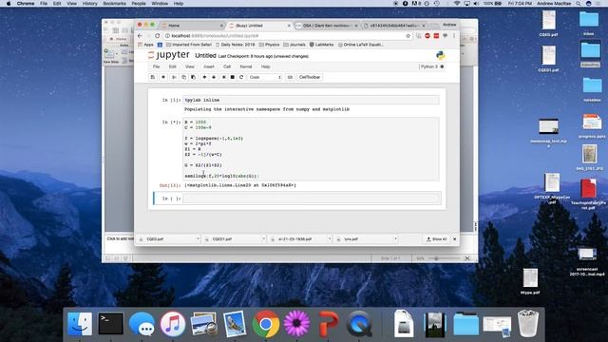Paste cells below in Jupyter toolbar

pyautogui.click(x=193, y=77)
